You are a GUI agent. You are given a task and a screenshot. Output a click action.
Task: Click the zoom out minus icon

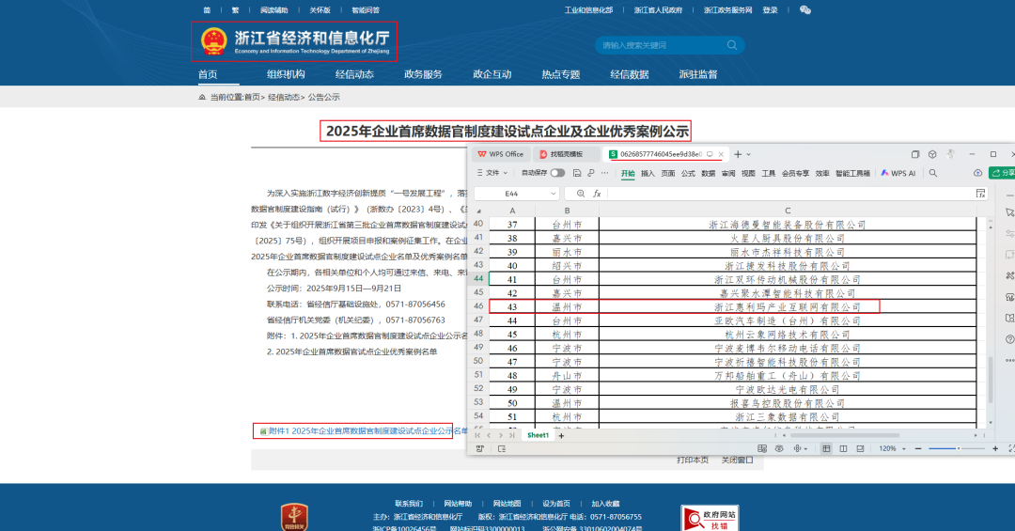click(x=918, y=448)
